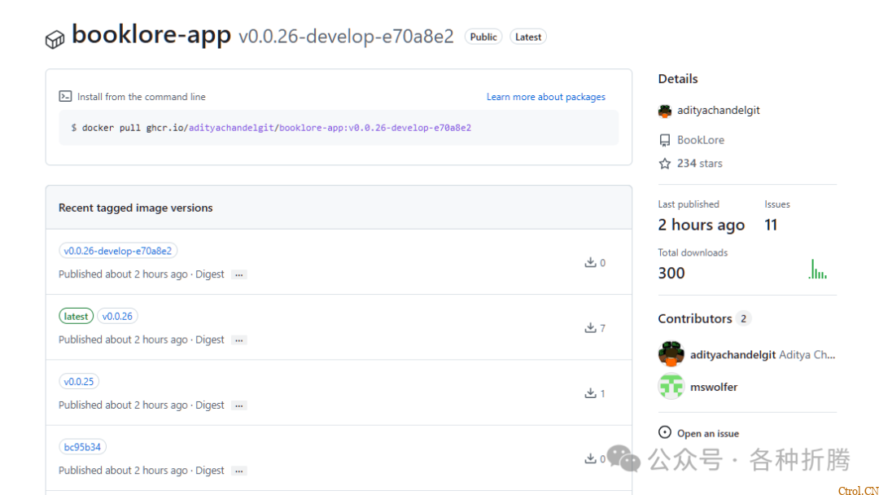
Task: Expand digest ellipsis for v0.0.26-develop-e70a8e2
Action: (x=238, y=274)
